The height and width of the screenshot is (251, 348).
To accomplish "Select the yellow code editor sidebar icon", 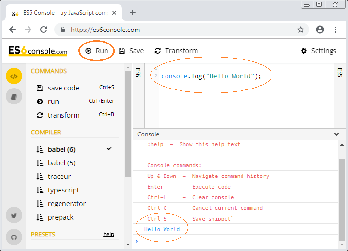I will [14, 76].
